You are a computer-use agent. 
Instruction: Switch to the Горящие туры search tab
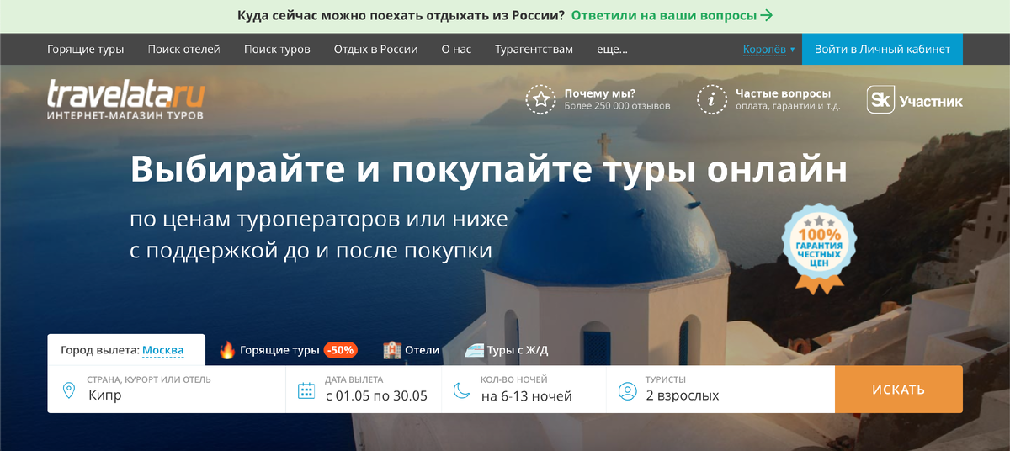coord(288,350)
